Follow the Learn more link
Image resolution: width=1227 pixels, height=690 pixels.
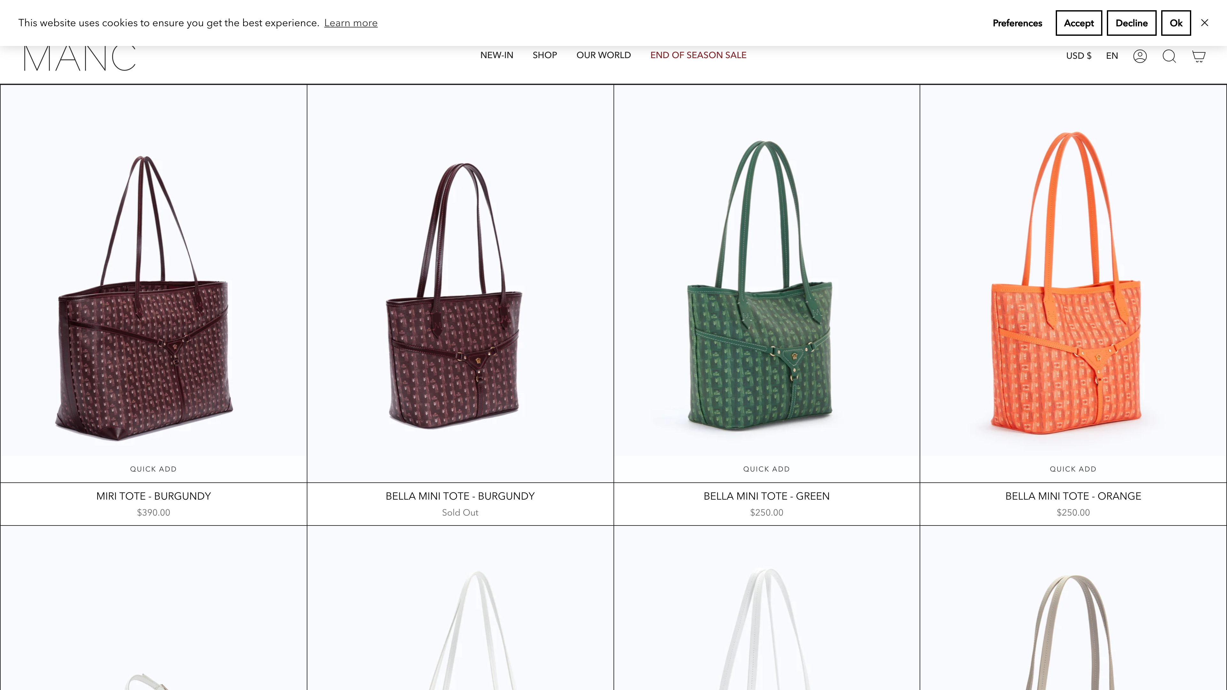coord(351,23)
